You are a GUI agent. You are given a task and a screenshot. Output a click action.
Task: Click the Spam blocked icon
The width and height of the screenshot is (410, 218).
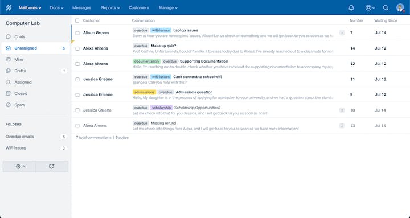pos(9,105)
